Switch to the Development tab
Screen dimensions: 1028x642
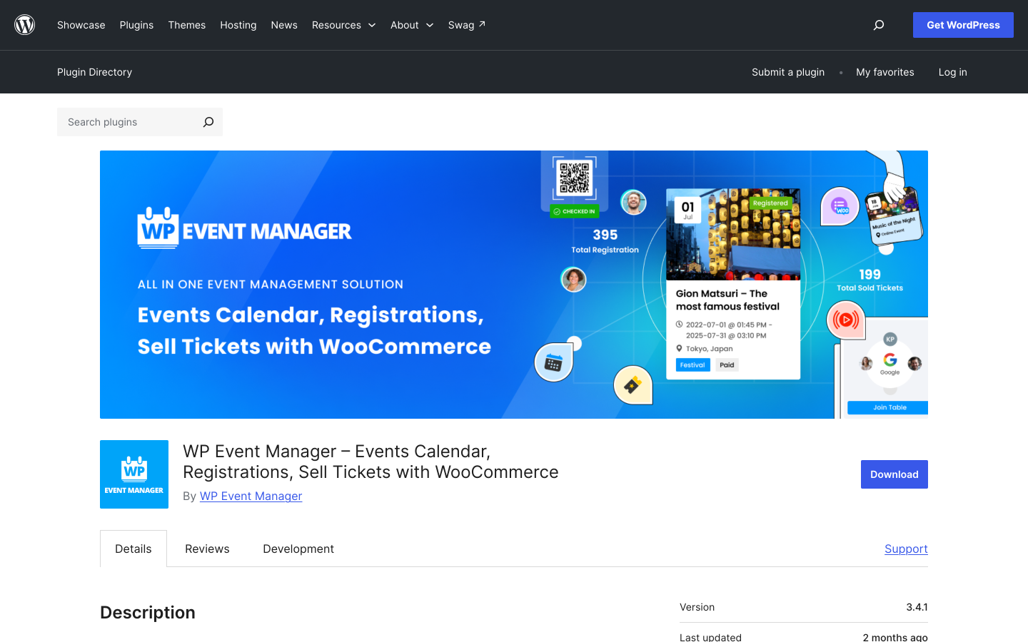click(x=298, y=549)
